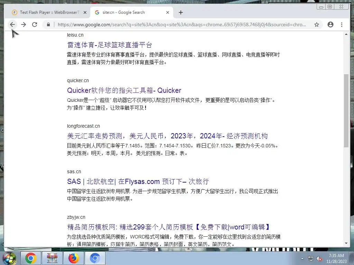Open the Quicker软件您的指尖工具箱 result
This screenshot has width=354, height=265.
pyautogui.click(x=124, y=90)
